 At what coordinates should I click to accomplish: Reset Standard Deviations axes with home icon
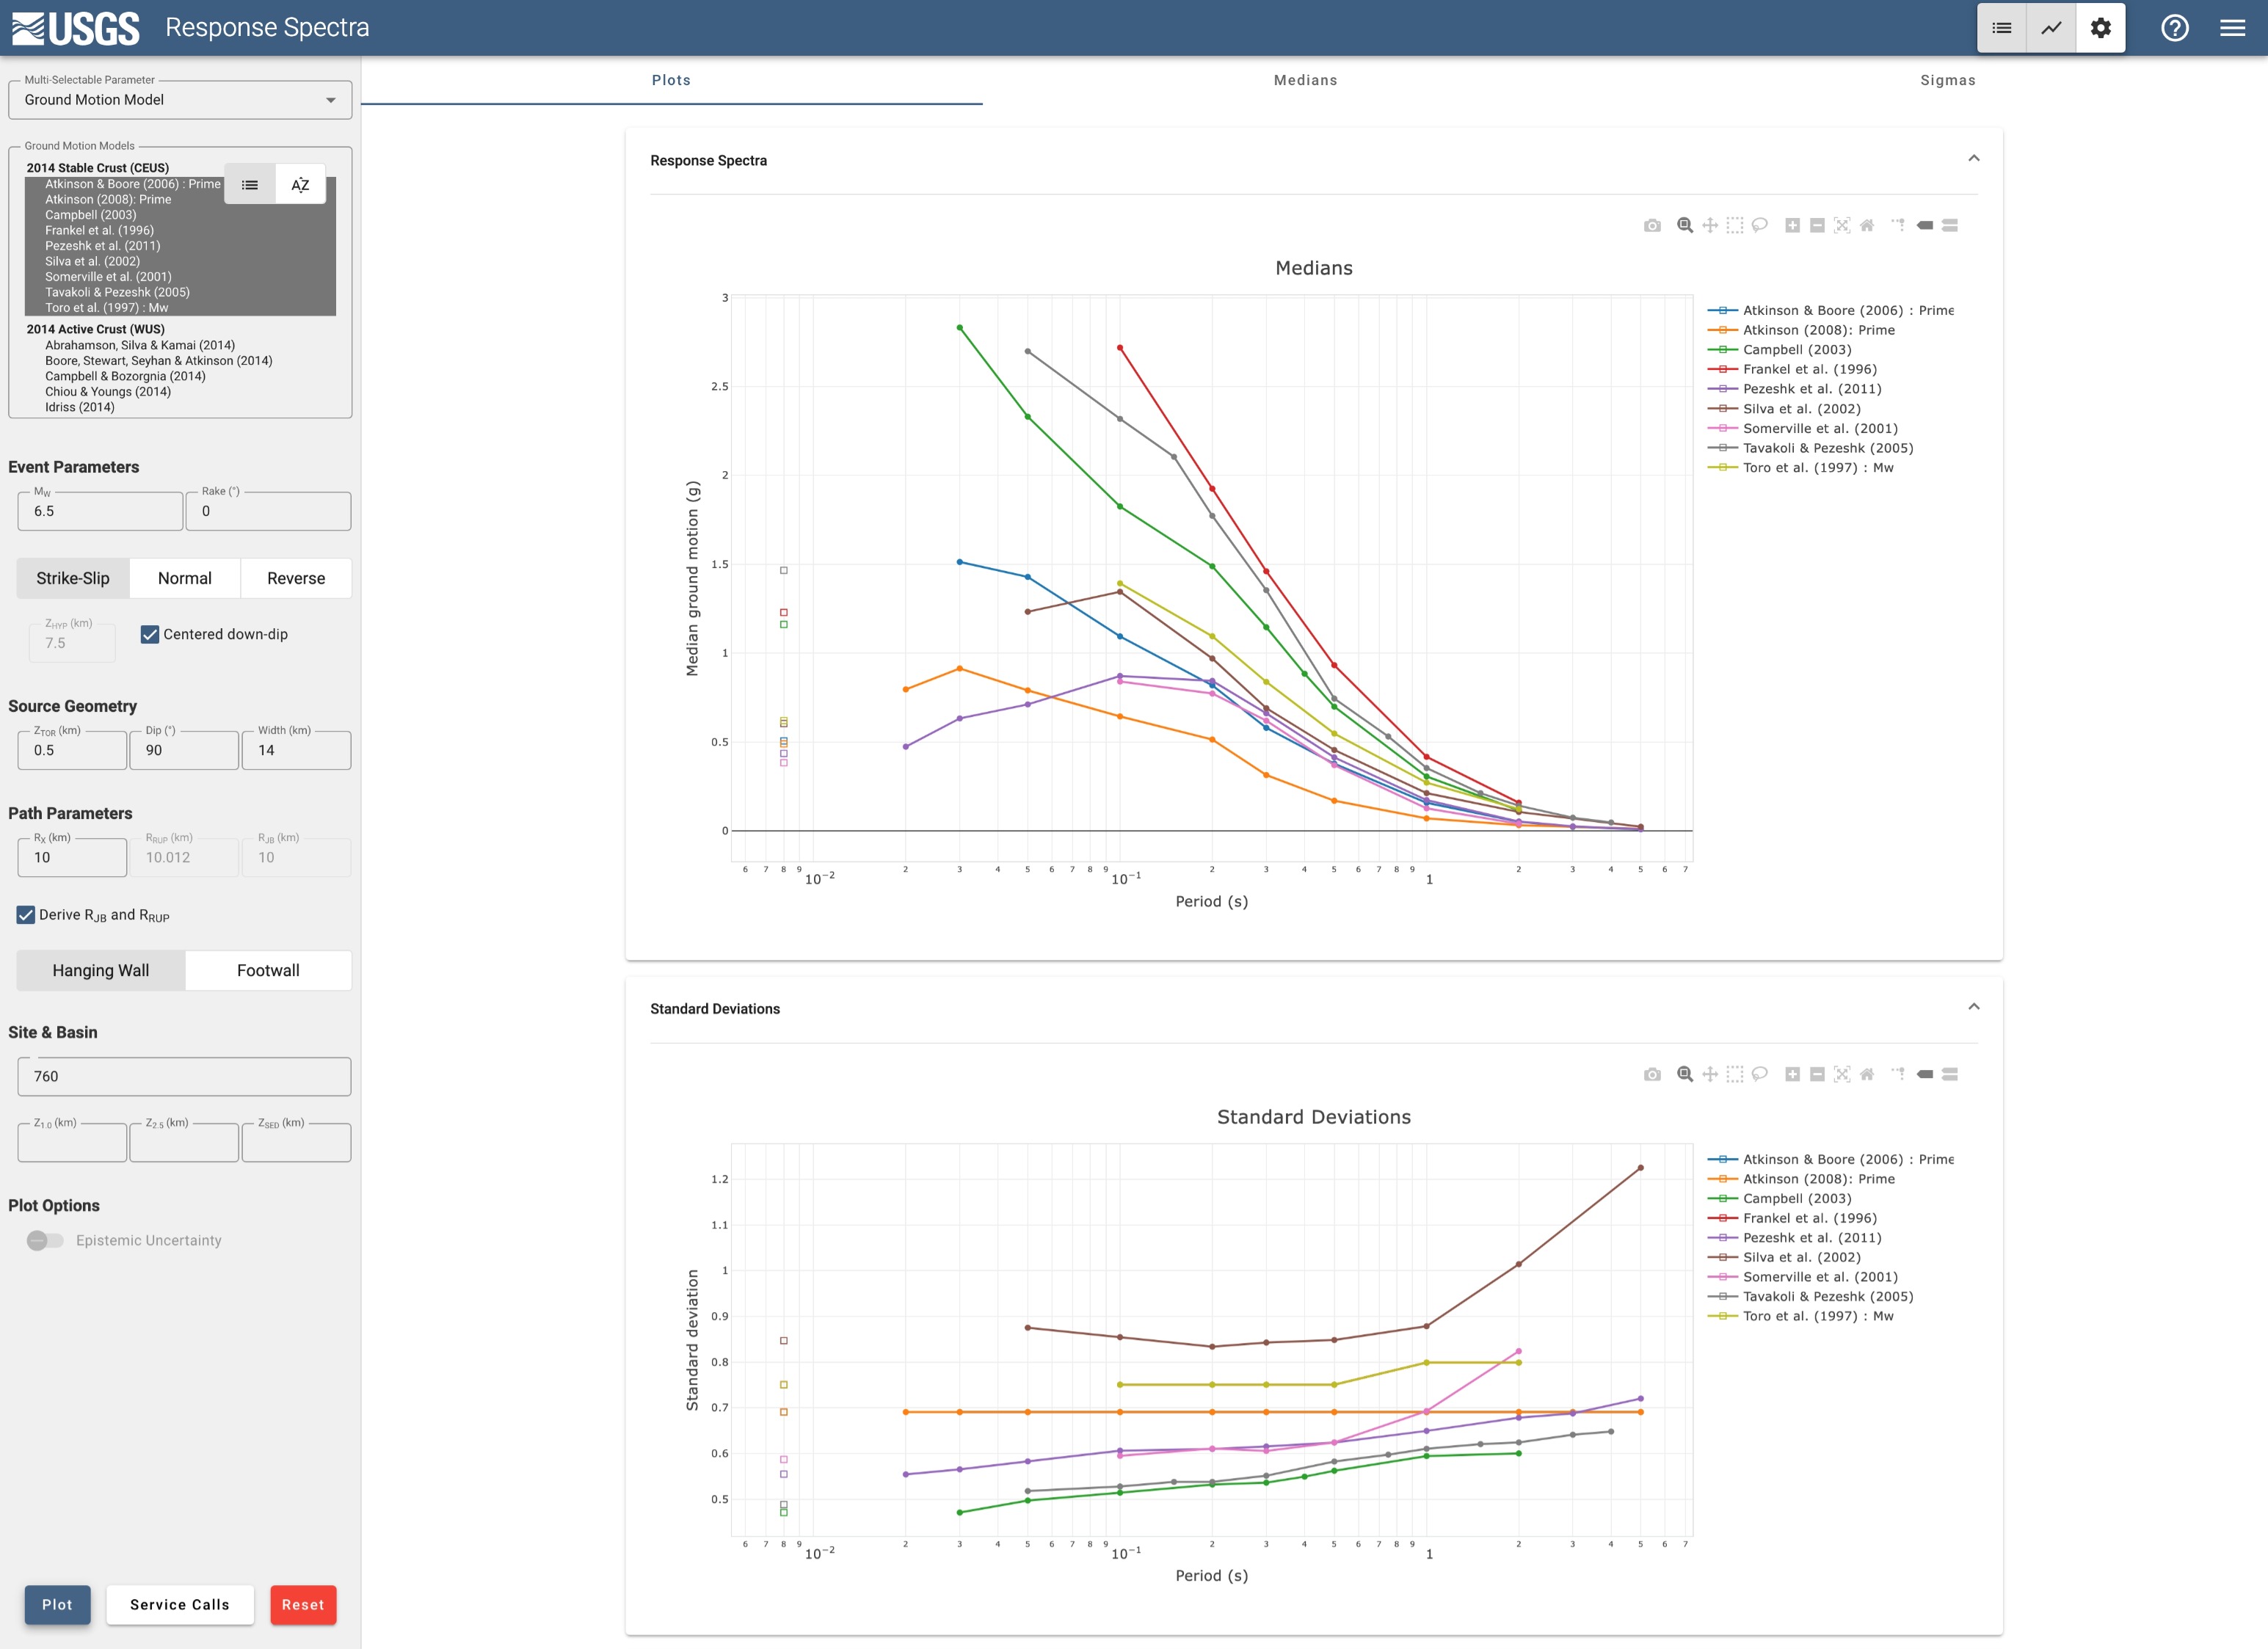(x=1867, y=1075)
